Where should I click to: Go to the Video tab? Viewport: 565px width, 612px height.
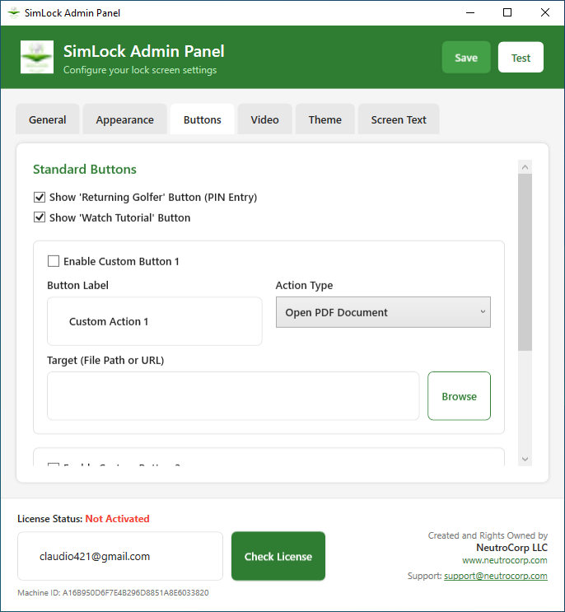pyautogui.click(x=264, y=120)
